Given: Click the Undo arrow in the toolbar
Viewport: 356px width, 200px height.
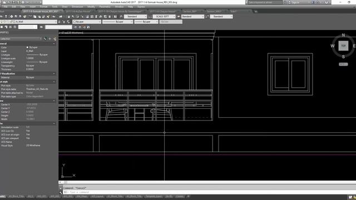Looking at the screenshot, I should [x=54, y=17].
